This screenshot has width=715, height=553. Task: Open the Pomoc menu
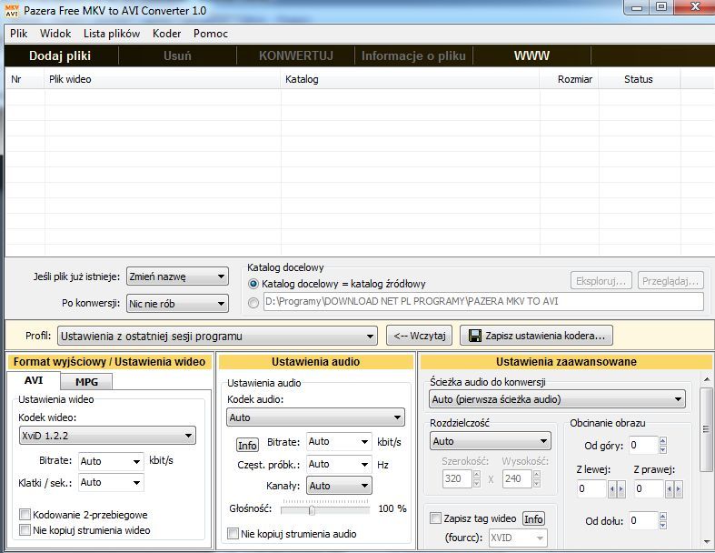pos(210,34)
